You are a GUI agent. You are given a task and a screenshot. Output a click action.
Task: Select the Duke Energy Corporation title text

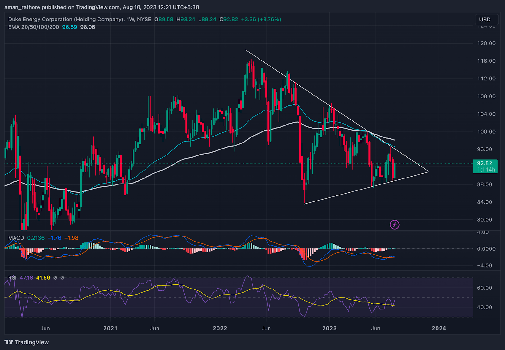66,19
